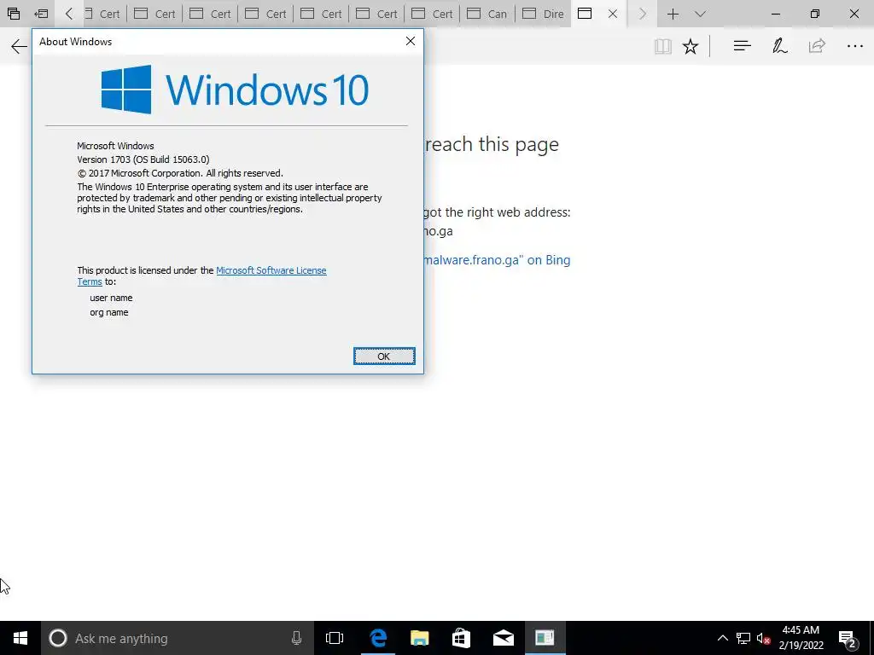Go back with the Edge back arrow
This screenshot has width=874, height=655.
(19, 46)
